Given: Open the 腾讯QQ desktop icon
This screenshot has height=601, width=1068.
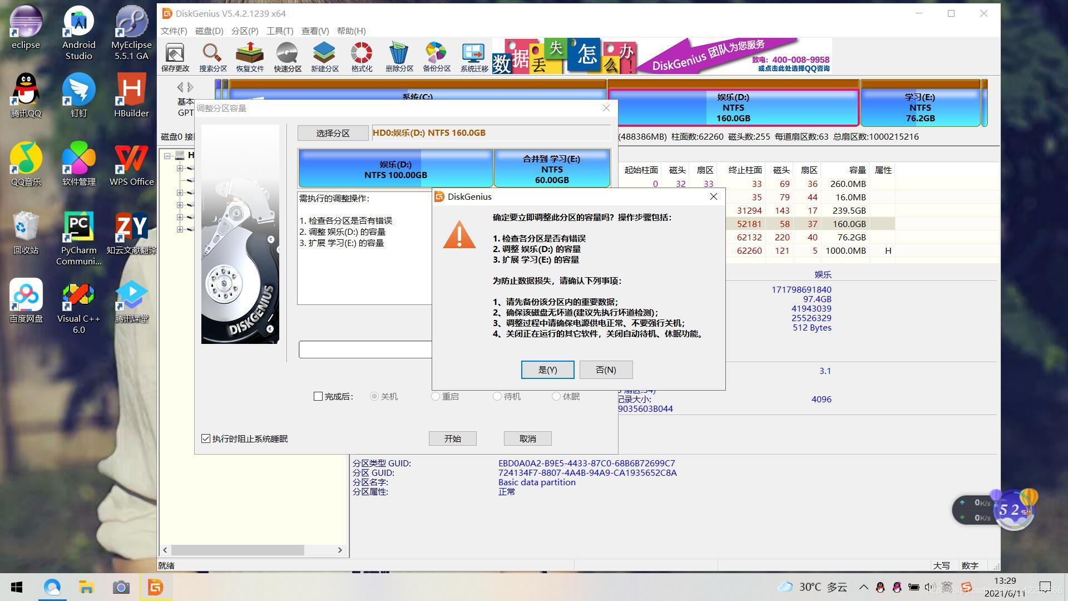Looking at the screenshot, I should click(x=26, y=95).
